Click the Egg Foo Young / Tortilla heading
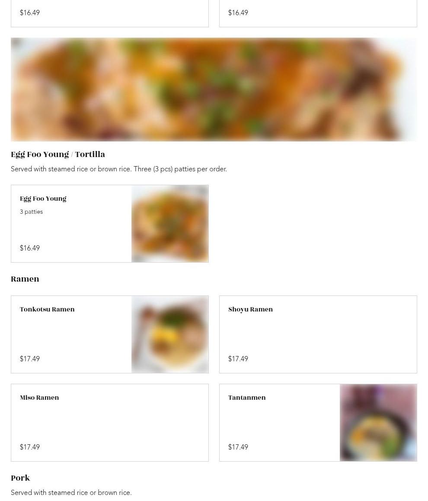This screenshot has height=501, width=428. click(x=58, y=154)
